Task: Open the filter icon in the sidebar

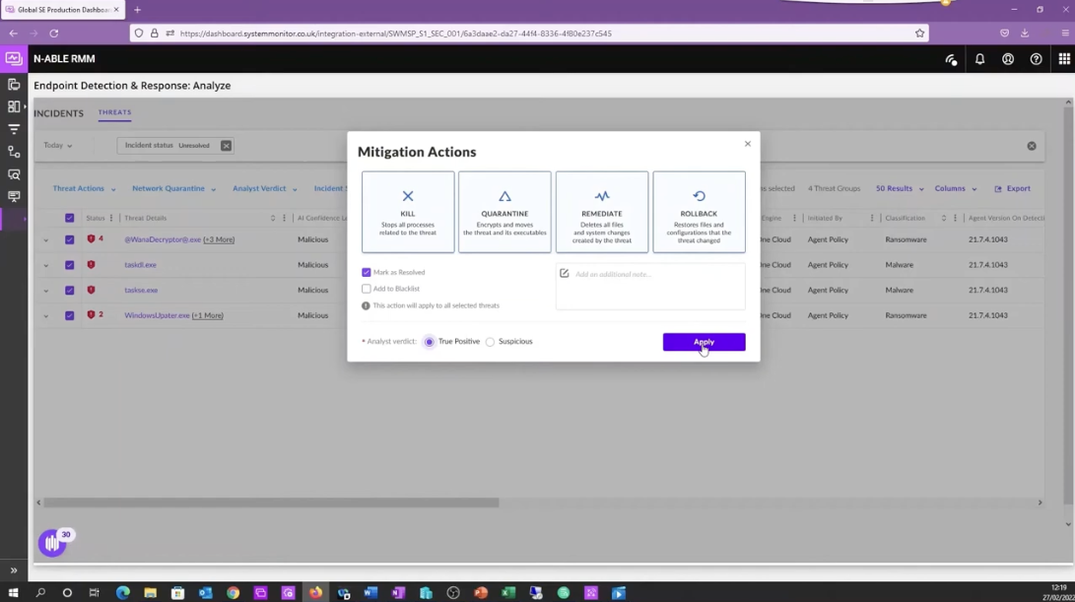Action: (14, 129)
